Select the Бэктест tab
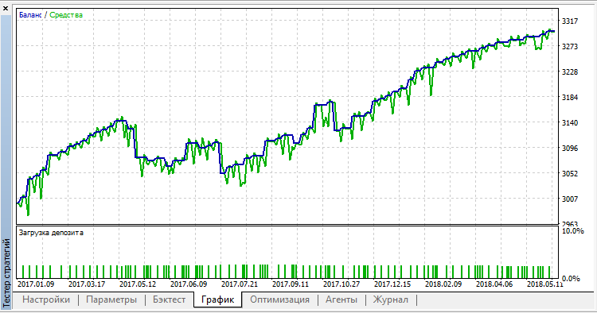Screen dimensions: 597x313 (x=169, y=299)
